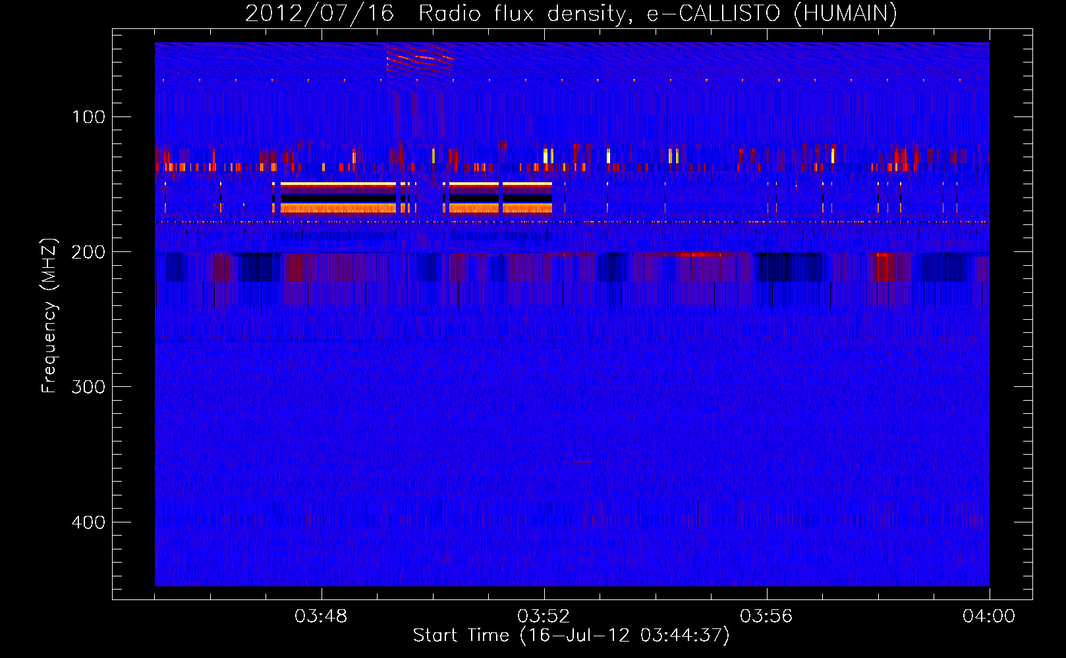
Task: Click the 03:56 time tick label
Action: point(766,617)
